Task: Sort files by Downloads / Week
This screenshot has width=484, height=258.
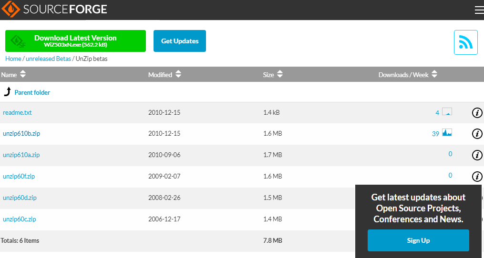Action: point(408,74)
